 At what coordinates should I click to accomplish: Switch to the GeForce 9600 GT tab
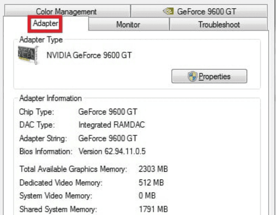(199, 11)
